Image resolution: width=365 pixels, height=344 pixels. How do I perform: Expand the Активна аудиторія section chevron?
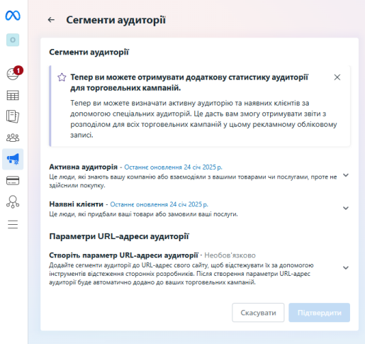tap(346, 175)
